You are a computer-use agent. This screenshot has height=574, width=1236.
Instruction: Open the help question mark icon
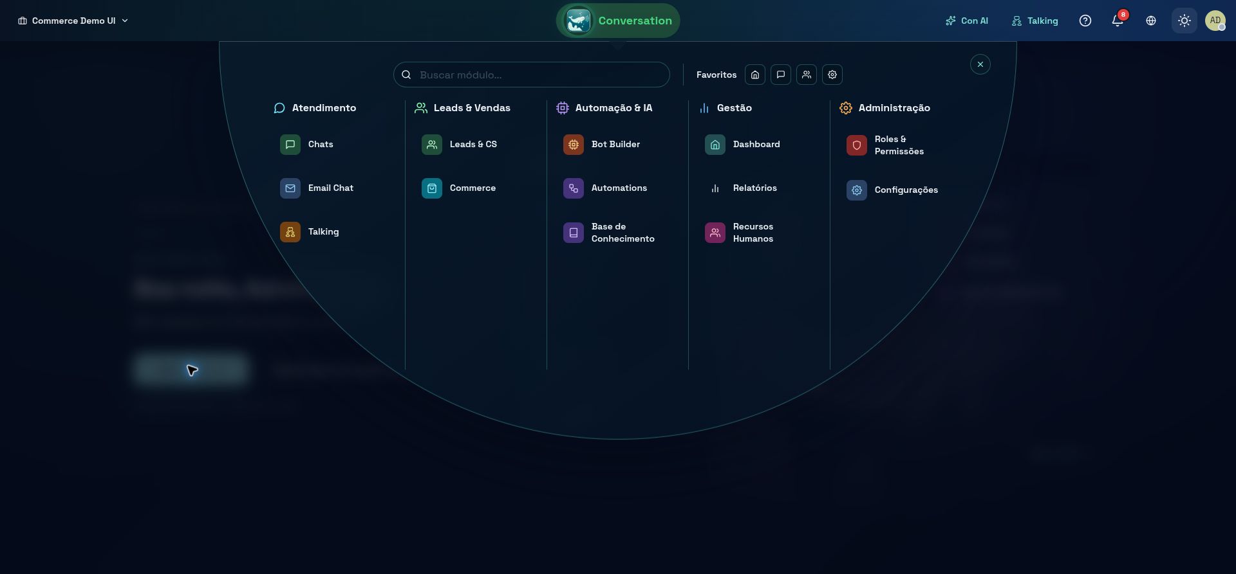(x=1085, y=21)
